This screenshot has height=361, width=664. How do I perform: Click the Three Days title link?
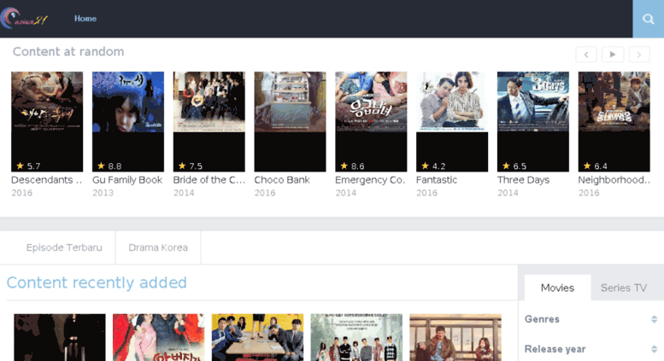pos(523,180)
